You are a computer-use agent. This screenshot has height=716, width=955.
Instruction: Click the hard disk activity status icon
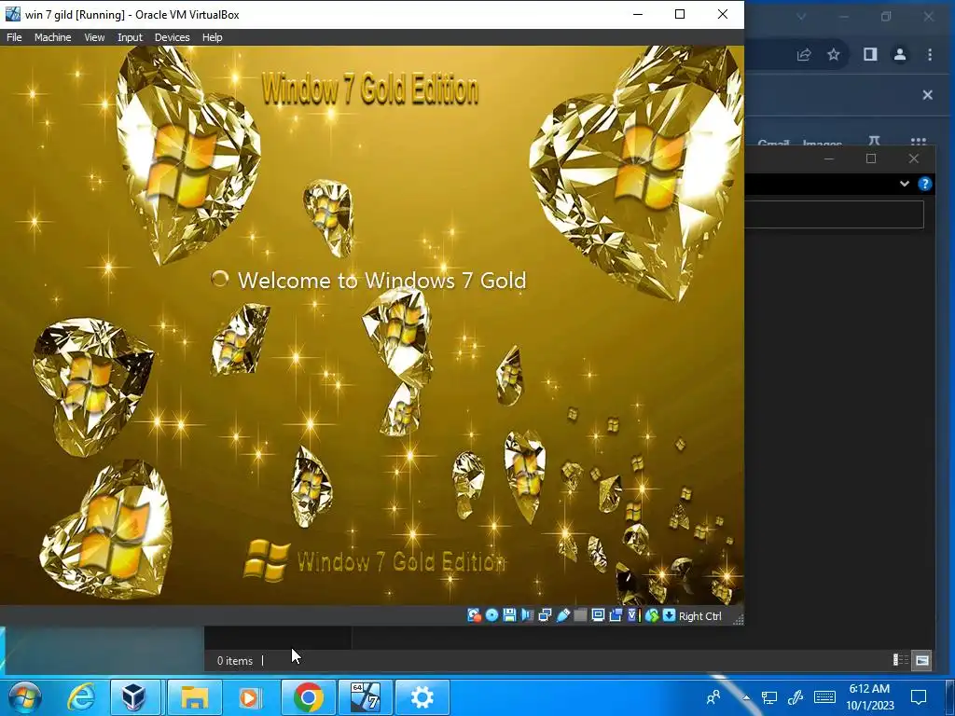[x=474, y=615]
